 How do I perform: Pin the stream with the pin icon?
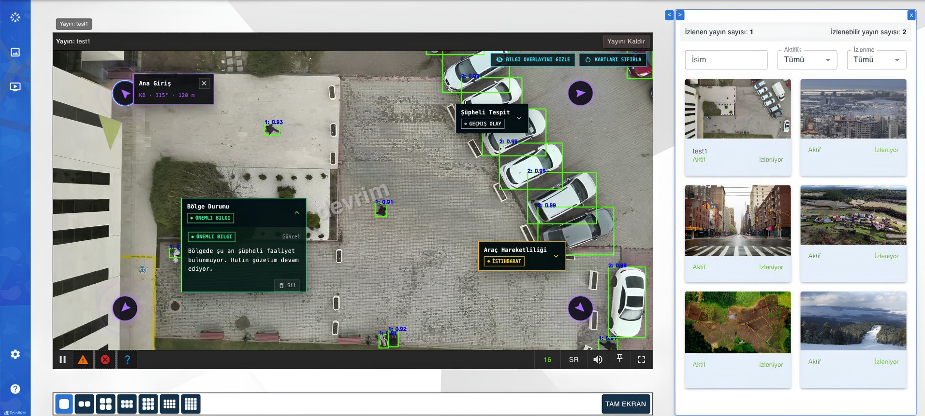click(x=619, y=359)
